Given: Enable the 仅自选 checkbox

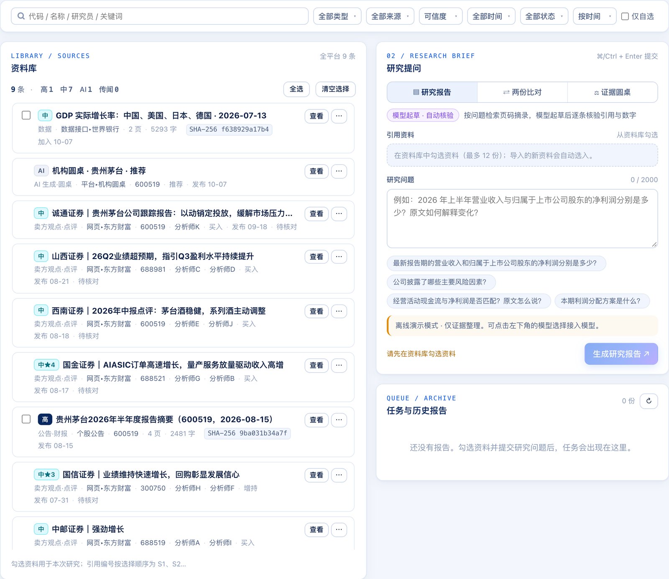Looking at the screenshot, I should click(625, 16).
